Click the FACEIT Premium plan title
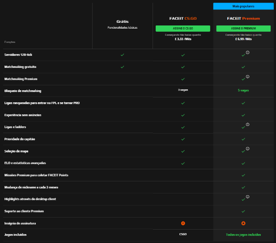The image size is (276, 243). (x=243, y=18)
